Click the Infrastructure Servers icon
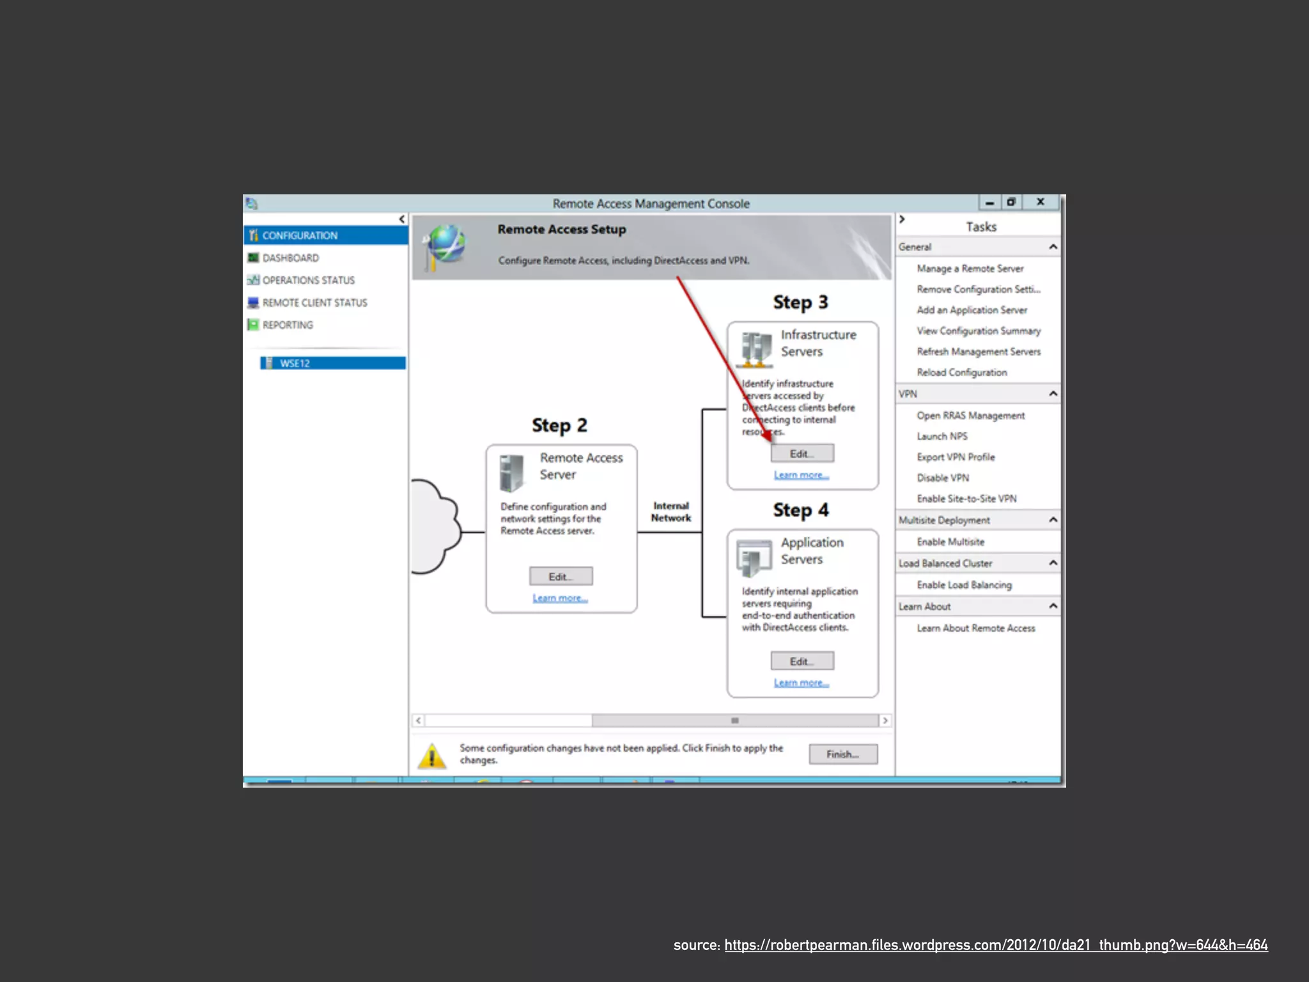 755,349
